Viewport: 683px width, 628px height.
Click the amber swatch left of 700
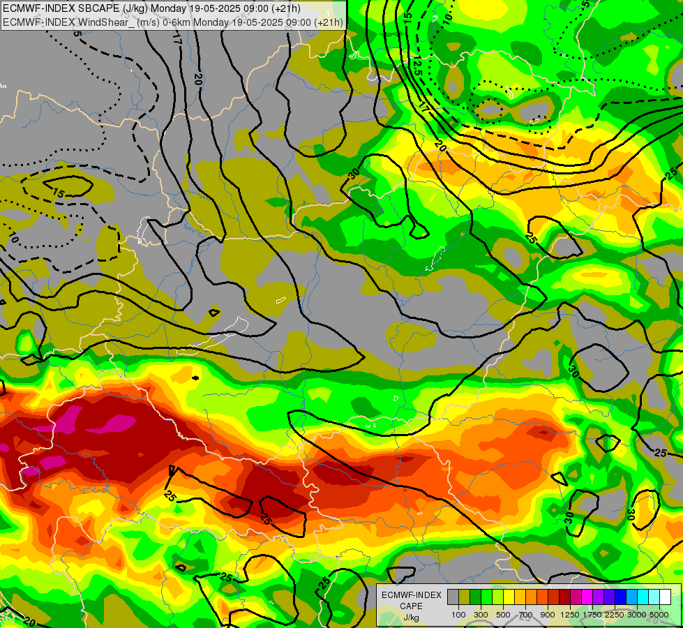[520, 597]
